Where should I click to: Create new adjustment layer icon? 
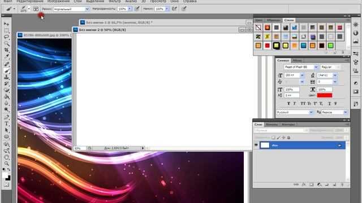(319, 184)
